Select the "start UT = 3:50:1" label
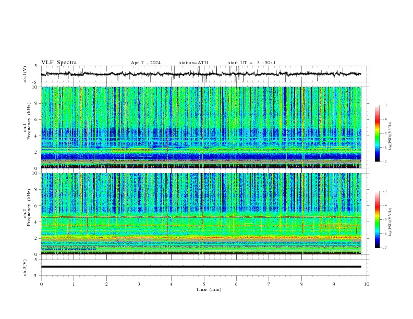 (251, 63)
